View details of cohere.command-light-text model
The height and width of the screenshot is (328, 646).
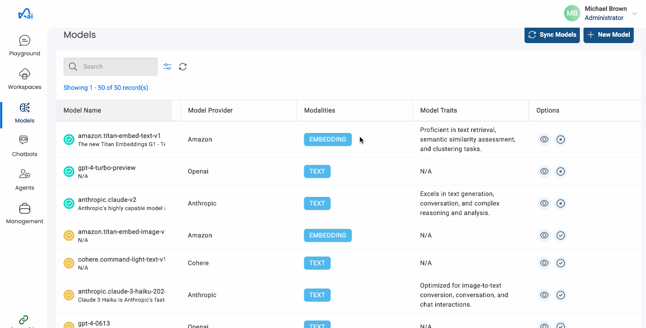coord(544,263)
